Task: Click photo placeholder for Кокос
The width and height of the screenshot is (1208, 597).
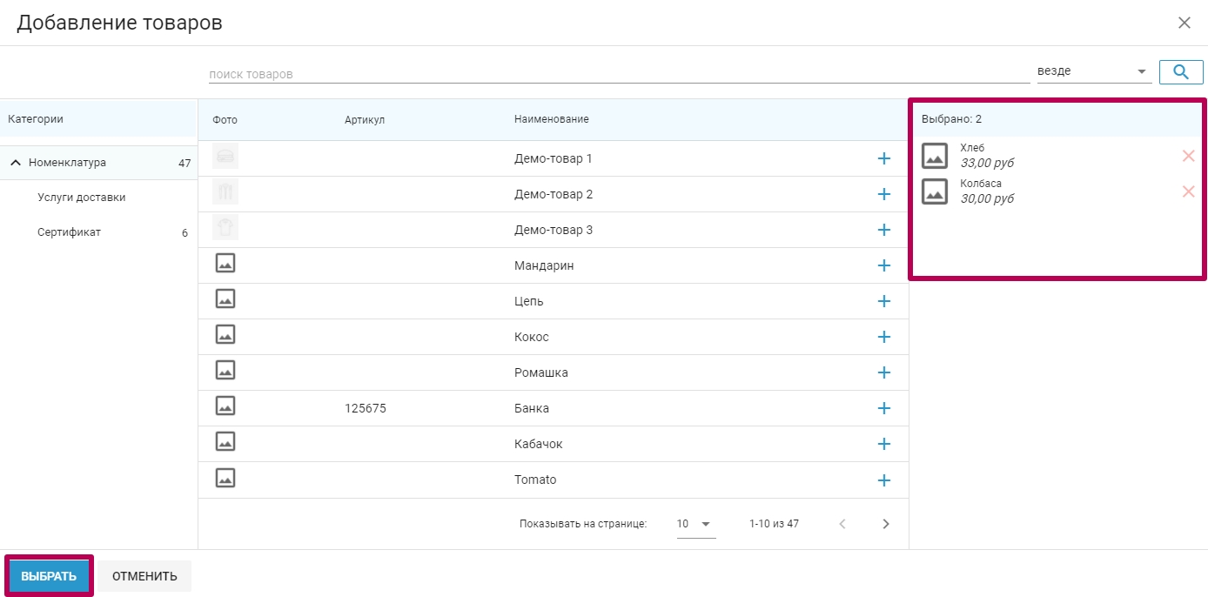Action: pos(225,334)
